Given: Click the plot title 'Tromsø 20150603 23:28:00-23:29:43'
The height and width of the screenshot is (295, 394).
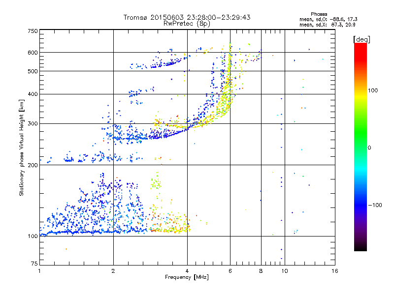Looking at the screenshot, I should click(x=187, y=17).
